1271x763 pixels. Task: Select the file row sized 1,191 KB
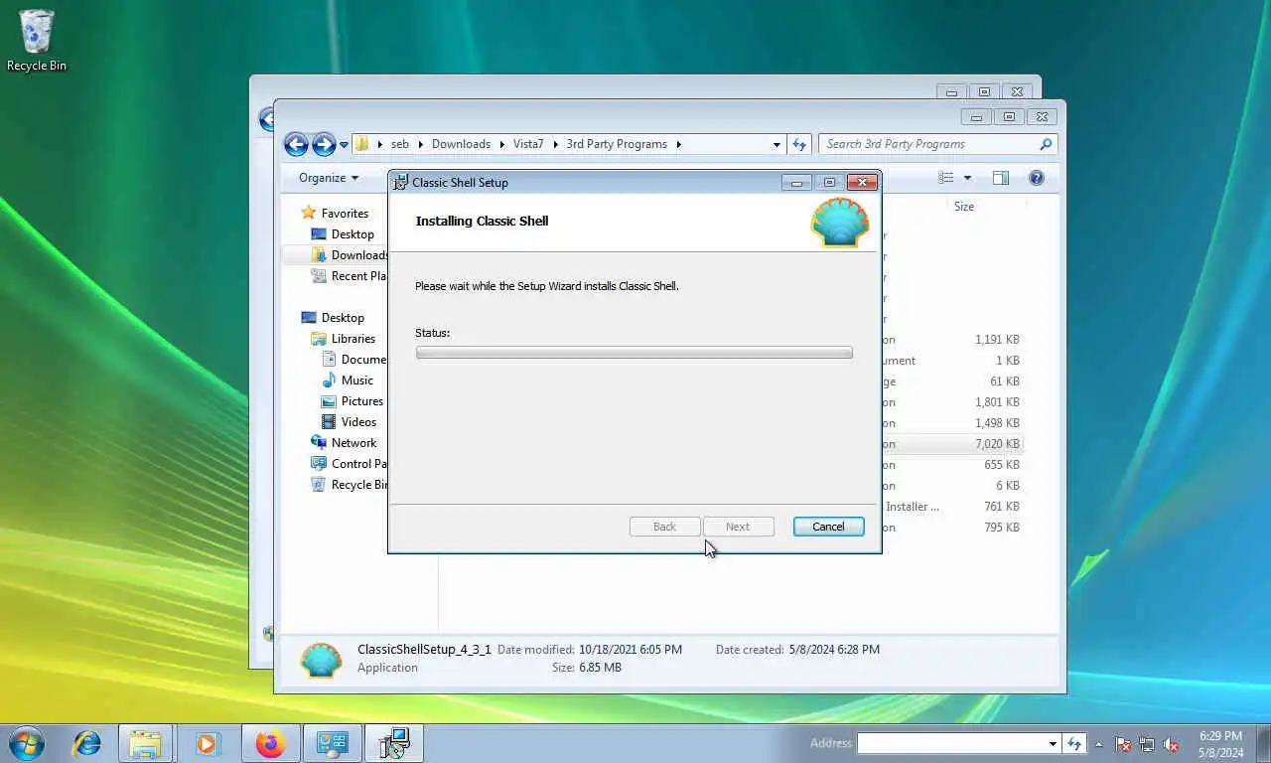[953, 340]
